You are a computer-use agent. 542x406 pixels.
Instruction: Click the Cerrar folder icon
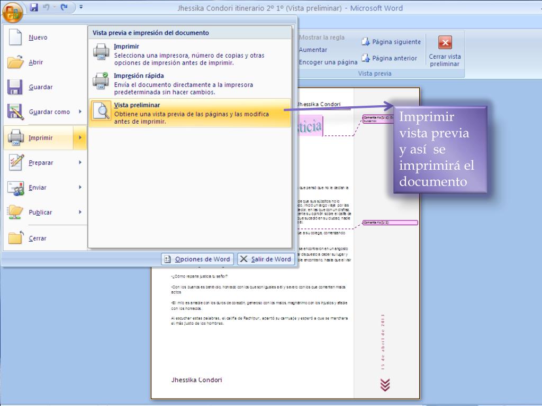pyautogui.click(x=15, y=237)
